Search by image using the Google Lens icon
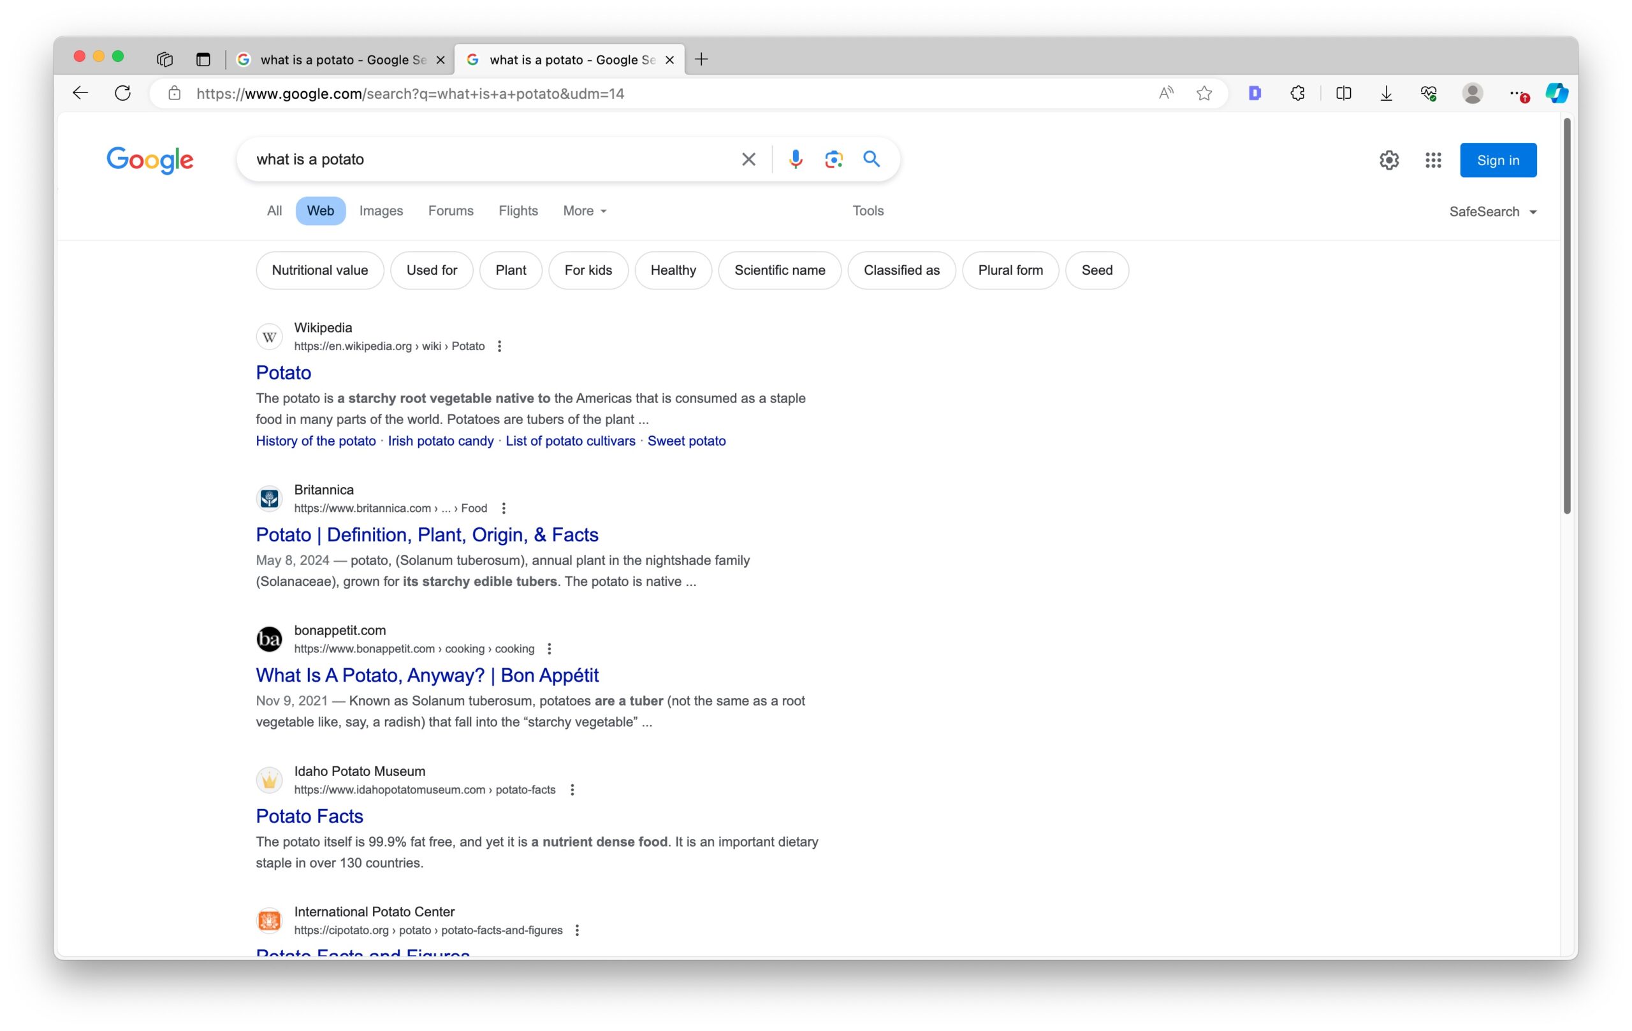Viewport: 1632px width, 1031px height. pyautogui.click(x=834, y=159)
